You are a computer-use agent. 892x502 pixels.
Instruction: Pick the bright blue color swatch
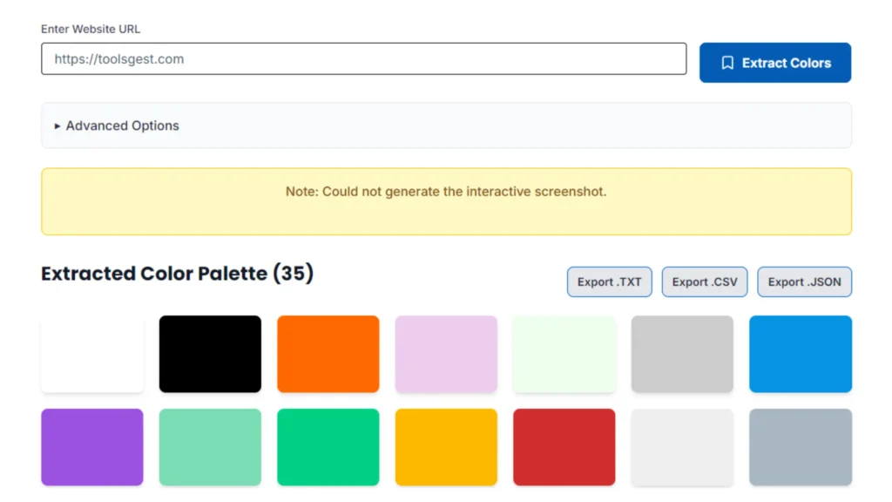click(801, 354)
